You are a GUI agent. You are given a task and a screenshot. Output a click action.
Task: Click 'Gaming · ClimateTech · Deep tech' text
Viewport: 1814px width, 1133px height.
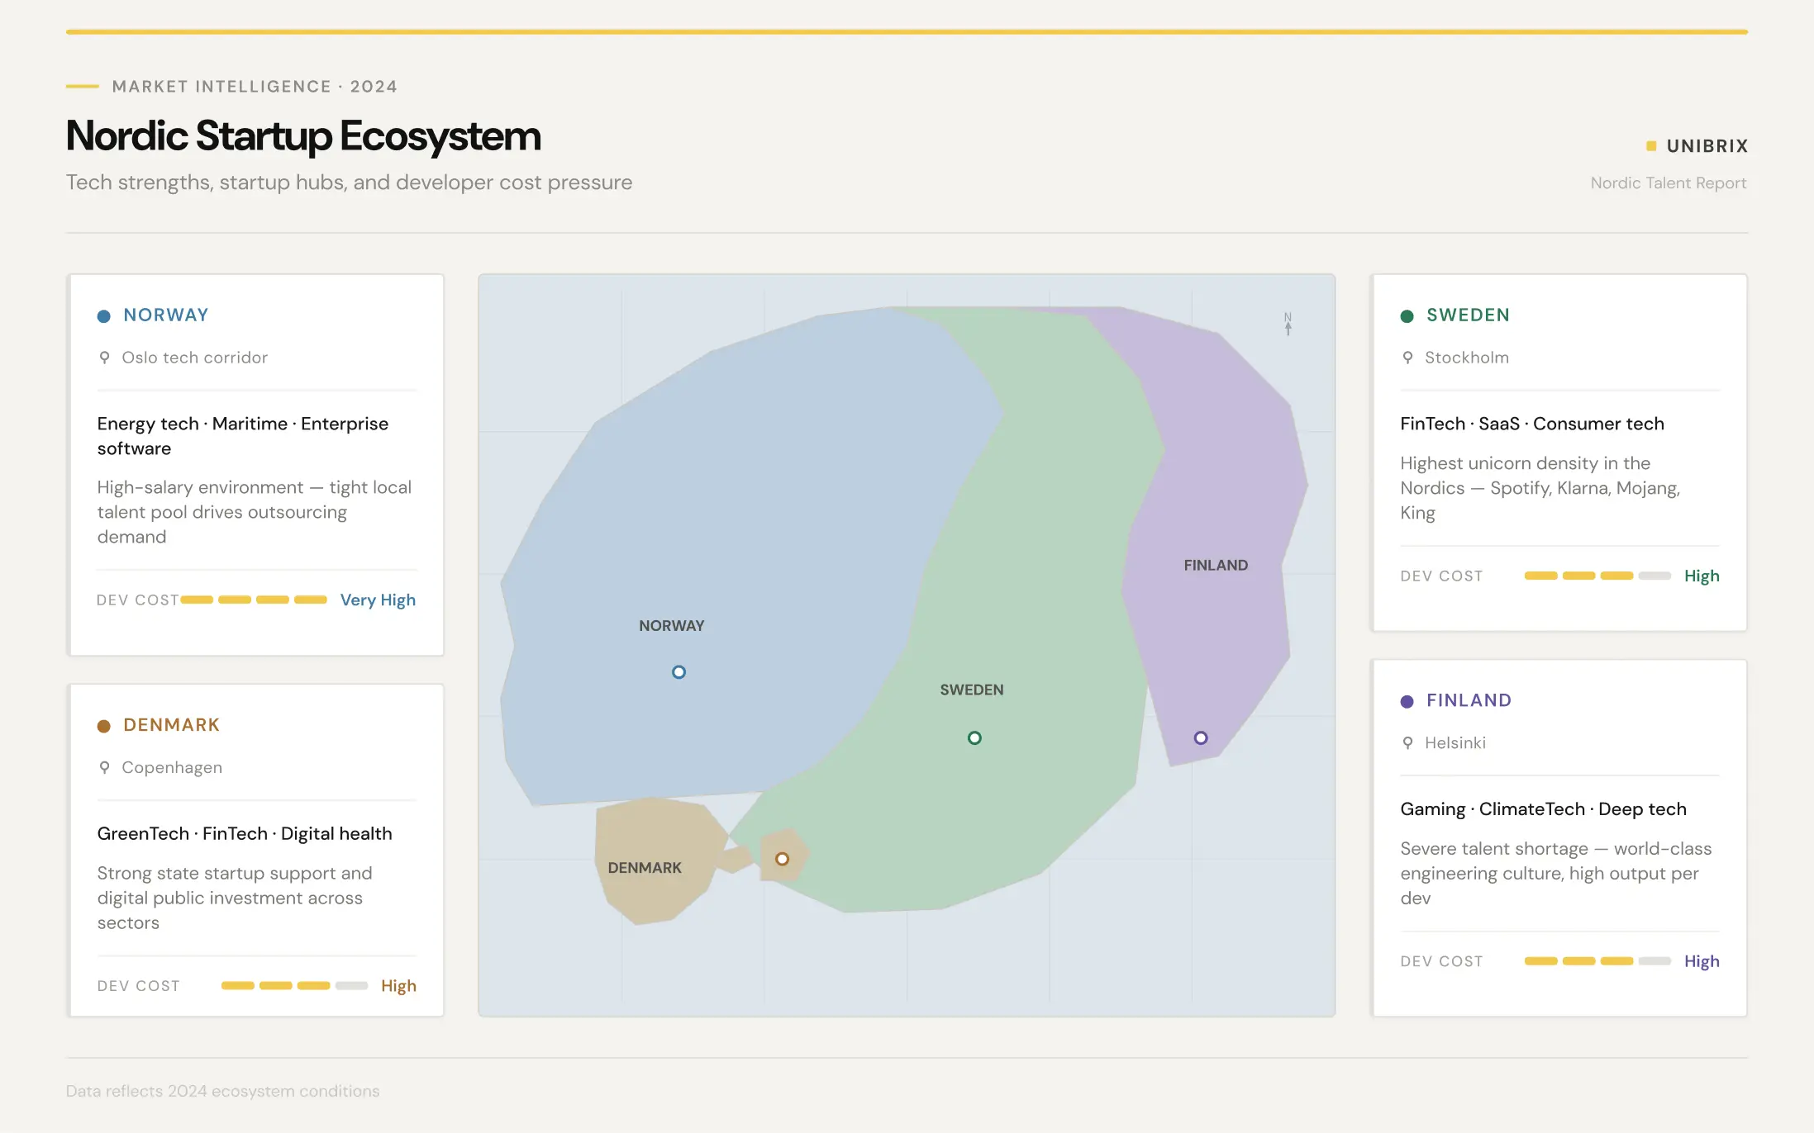click(x=1544, y=809)
